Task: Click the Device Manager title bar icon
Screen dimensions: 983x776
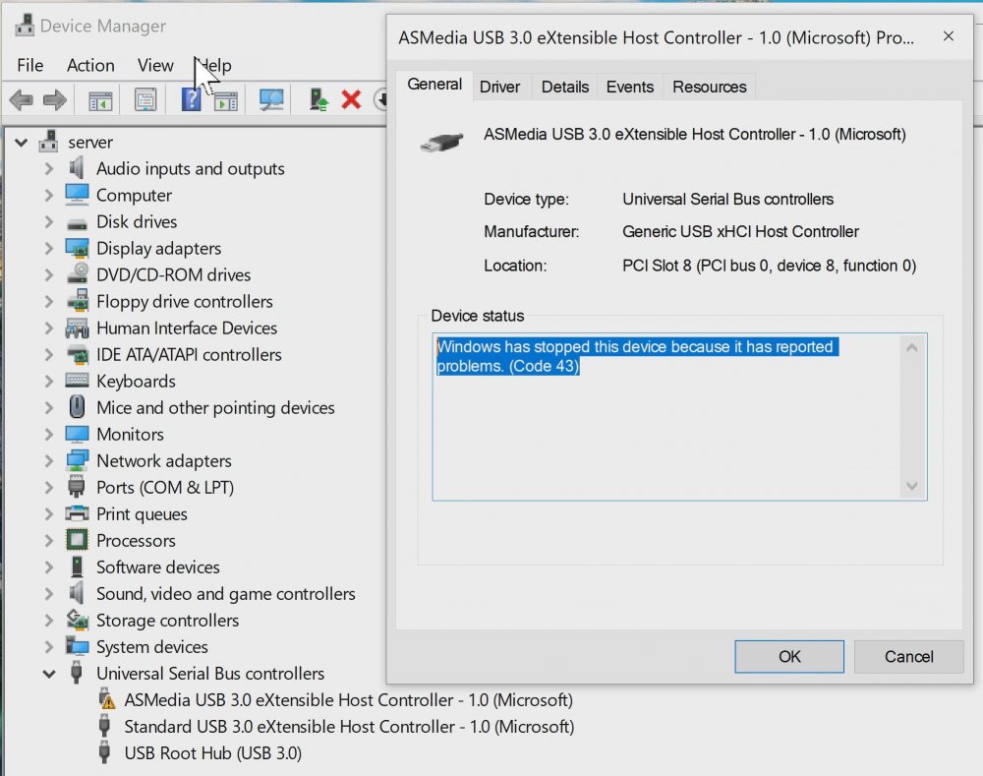Action: coord(25,26)
